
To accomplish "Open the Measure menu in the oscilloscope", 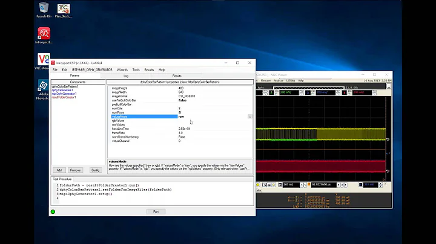I will 266,80.
